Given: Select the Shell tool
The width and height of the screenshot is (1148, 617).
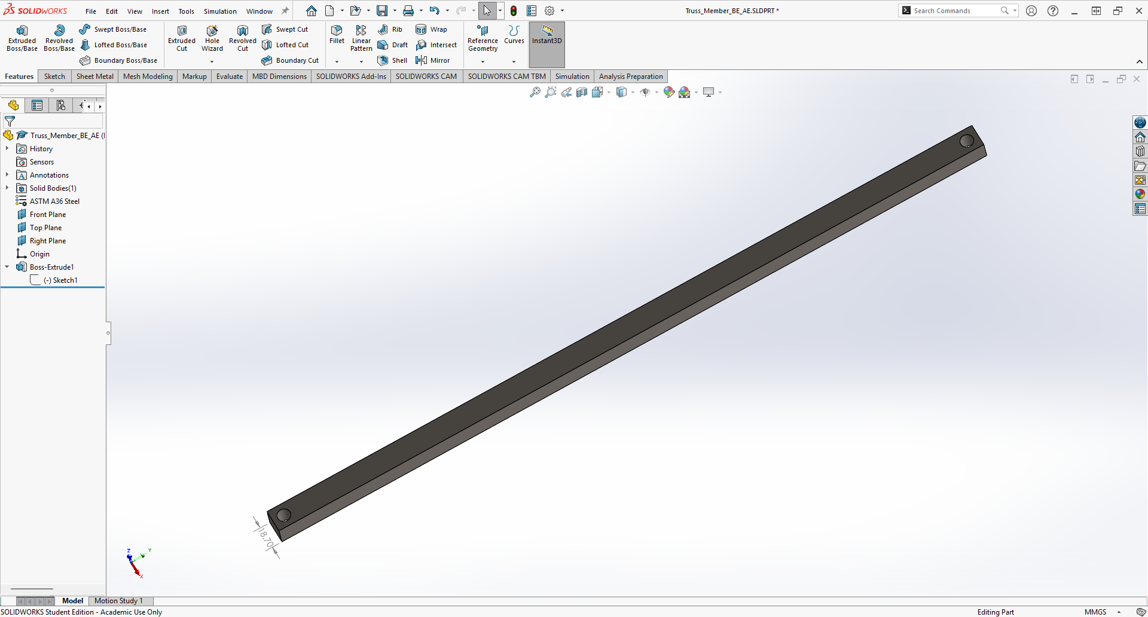Looking at the screenshot, I should pyautogui.click(x=393, y=60).
